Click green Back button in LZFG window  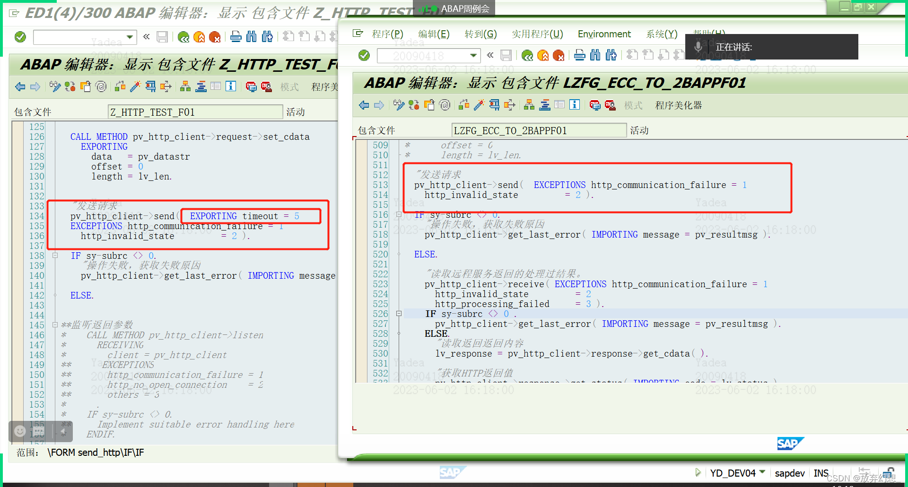pyautogui.click(x=527, y=56)
